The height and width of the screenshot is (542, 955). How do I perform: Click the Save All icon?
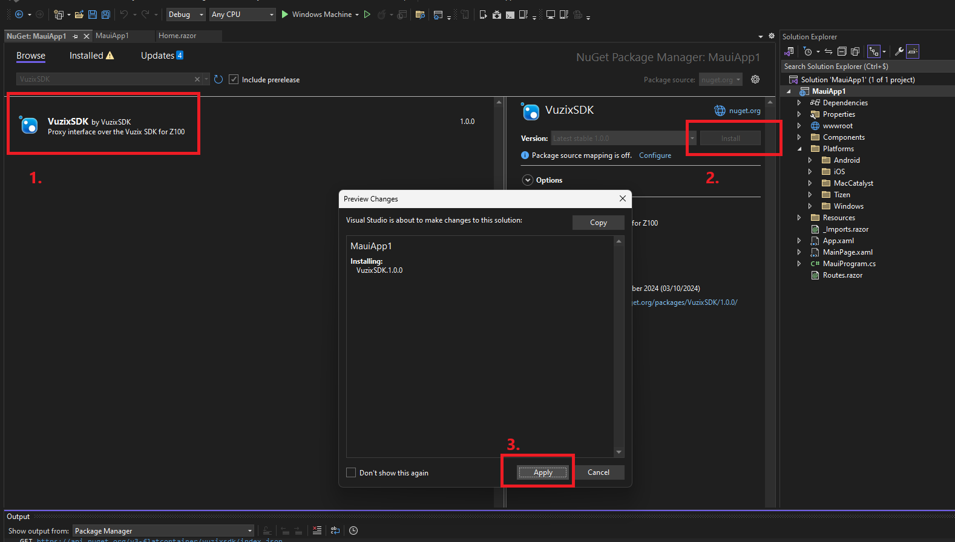coord(106,15)
